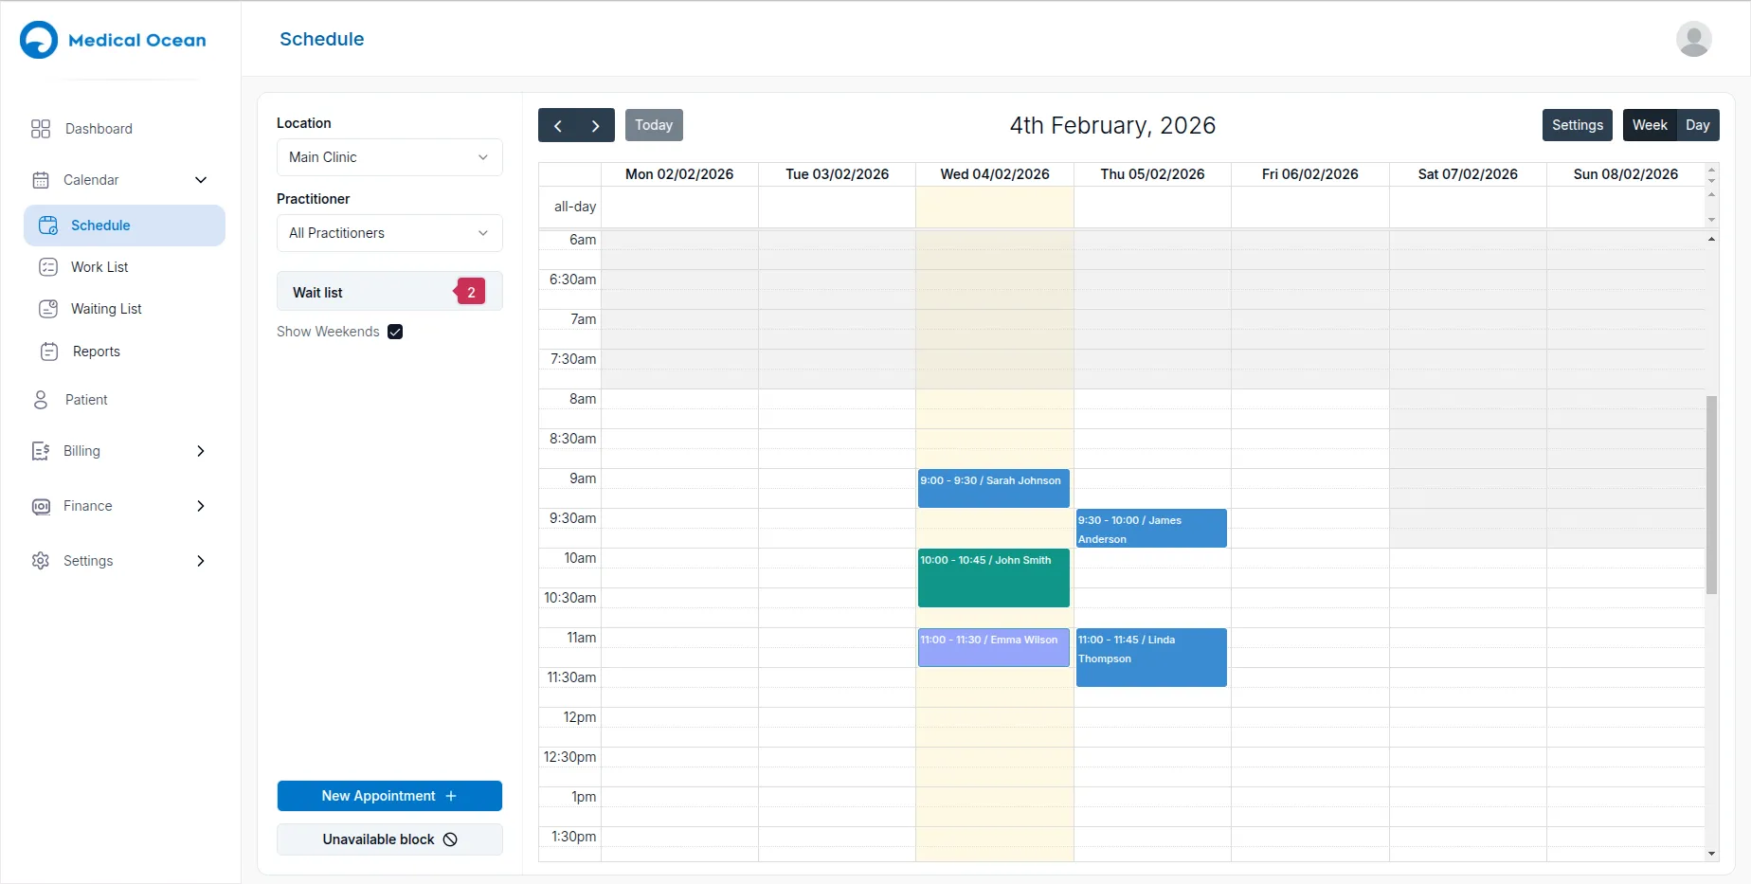Screen dimensions: 1751x884
Task: Open the Sarah Johnson 9:00 appointment
Action: [993, 488]
